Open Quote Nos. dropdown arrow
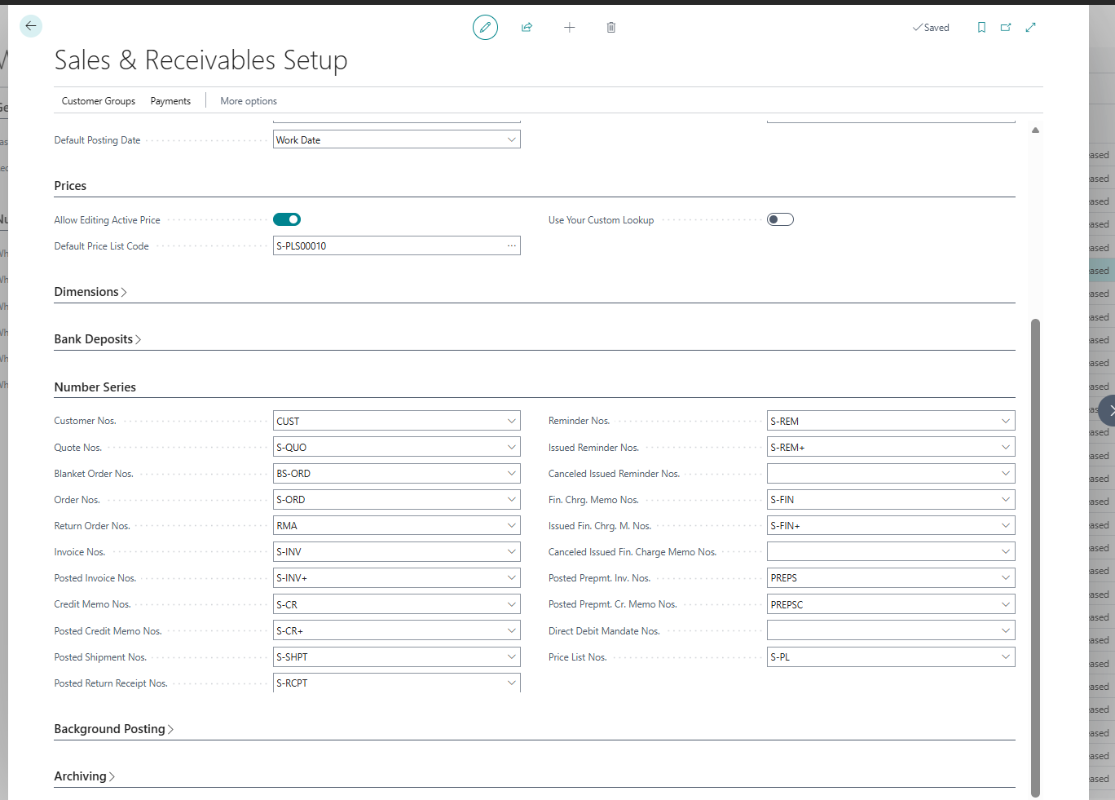Screen dimensions: 1115x800 tap(512, 447)
